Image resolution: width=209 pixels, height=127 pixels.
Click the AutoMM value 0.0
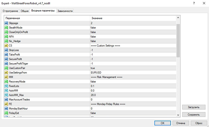[x=93, y=91]
